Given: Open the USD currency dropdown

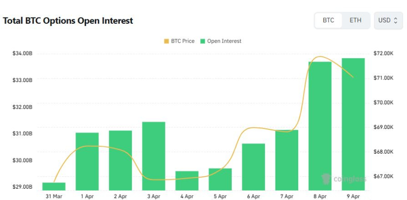Looking at the screenshot, I should (x=388, y=20).
